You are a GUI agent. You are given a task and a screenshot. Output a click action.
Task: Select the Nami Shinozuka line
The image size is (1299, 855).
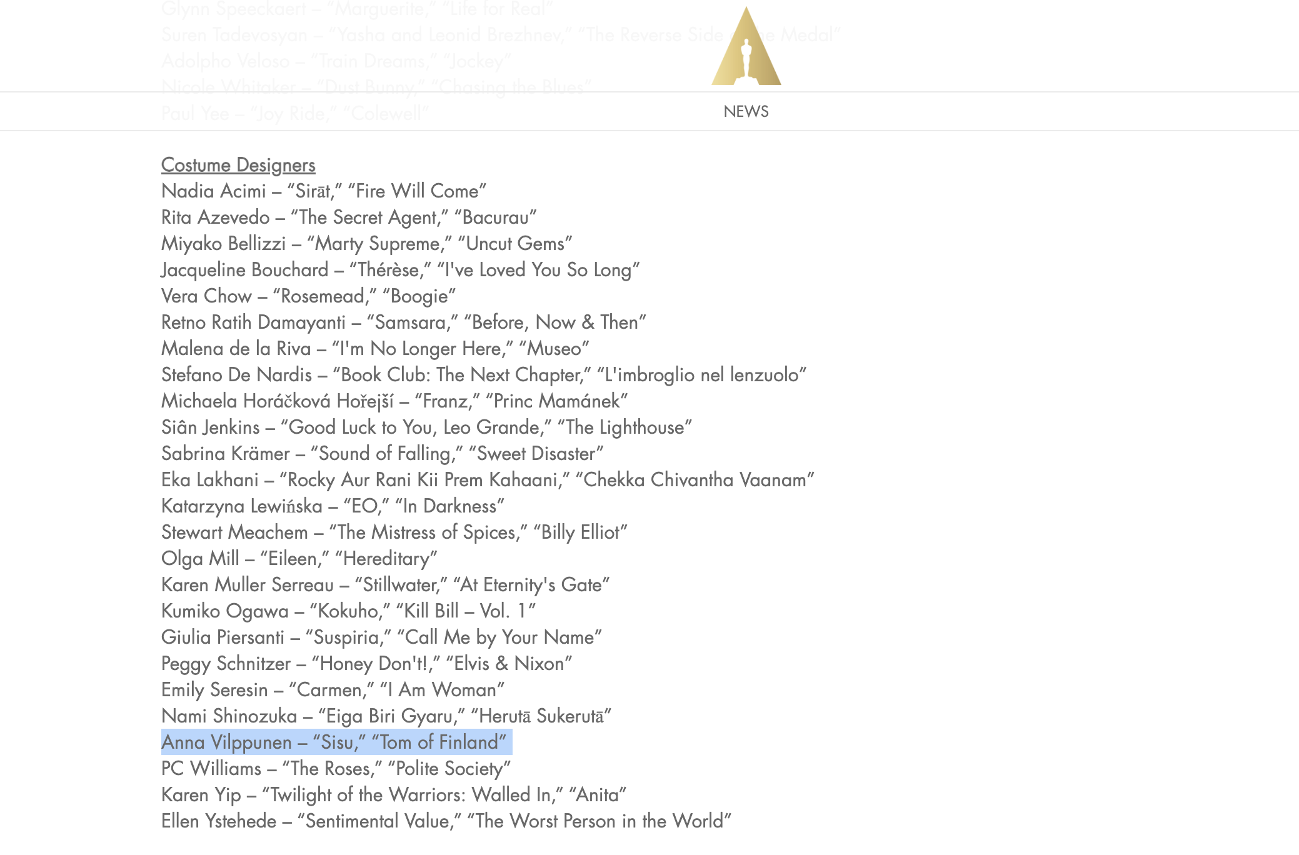386,716
